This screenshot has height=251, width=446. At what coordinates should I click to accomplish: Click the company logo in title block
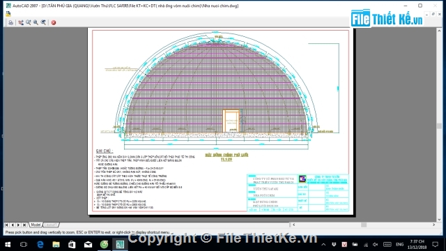click(x=302, y=178)
